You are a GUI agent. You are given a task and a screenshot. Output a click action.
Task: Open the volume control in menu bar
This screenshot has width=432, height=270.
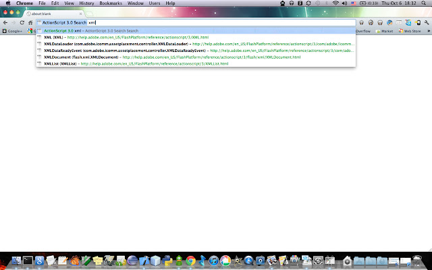(344, 3)
